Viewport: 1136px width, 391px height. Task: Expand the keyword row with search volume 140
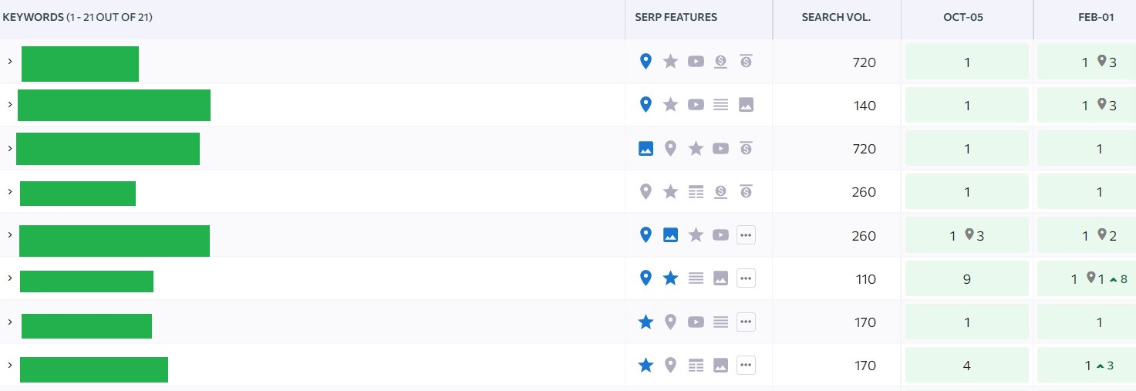tap(10, 104)
